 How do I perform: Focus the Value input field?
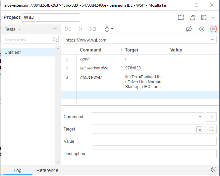tap(154, 141)
